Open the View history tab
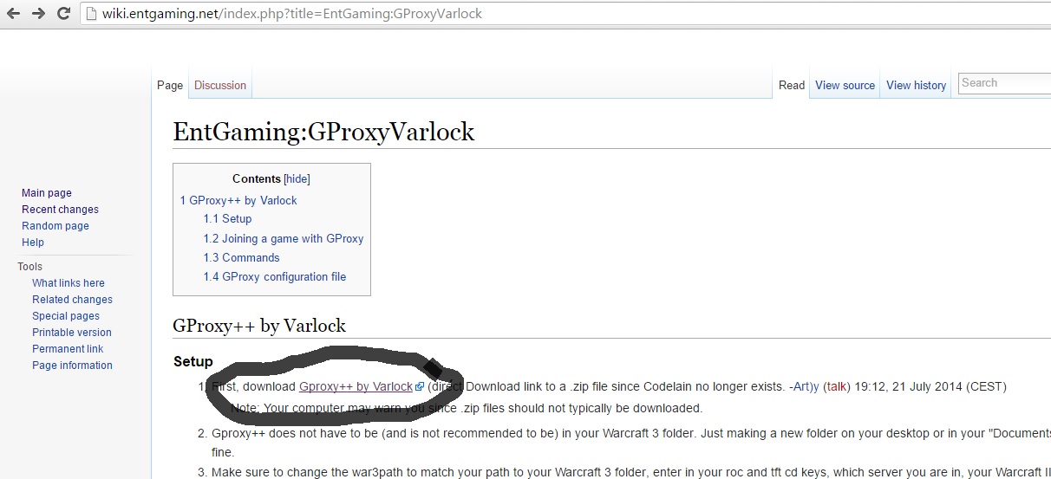 [x=916, y=85]
